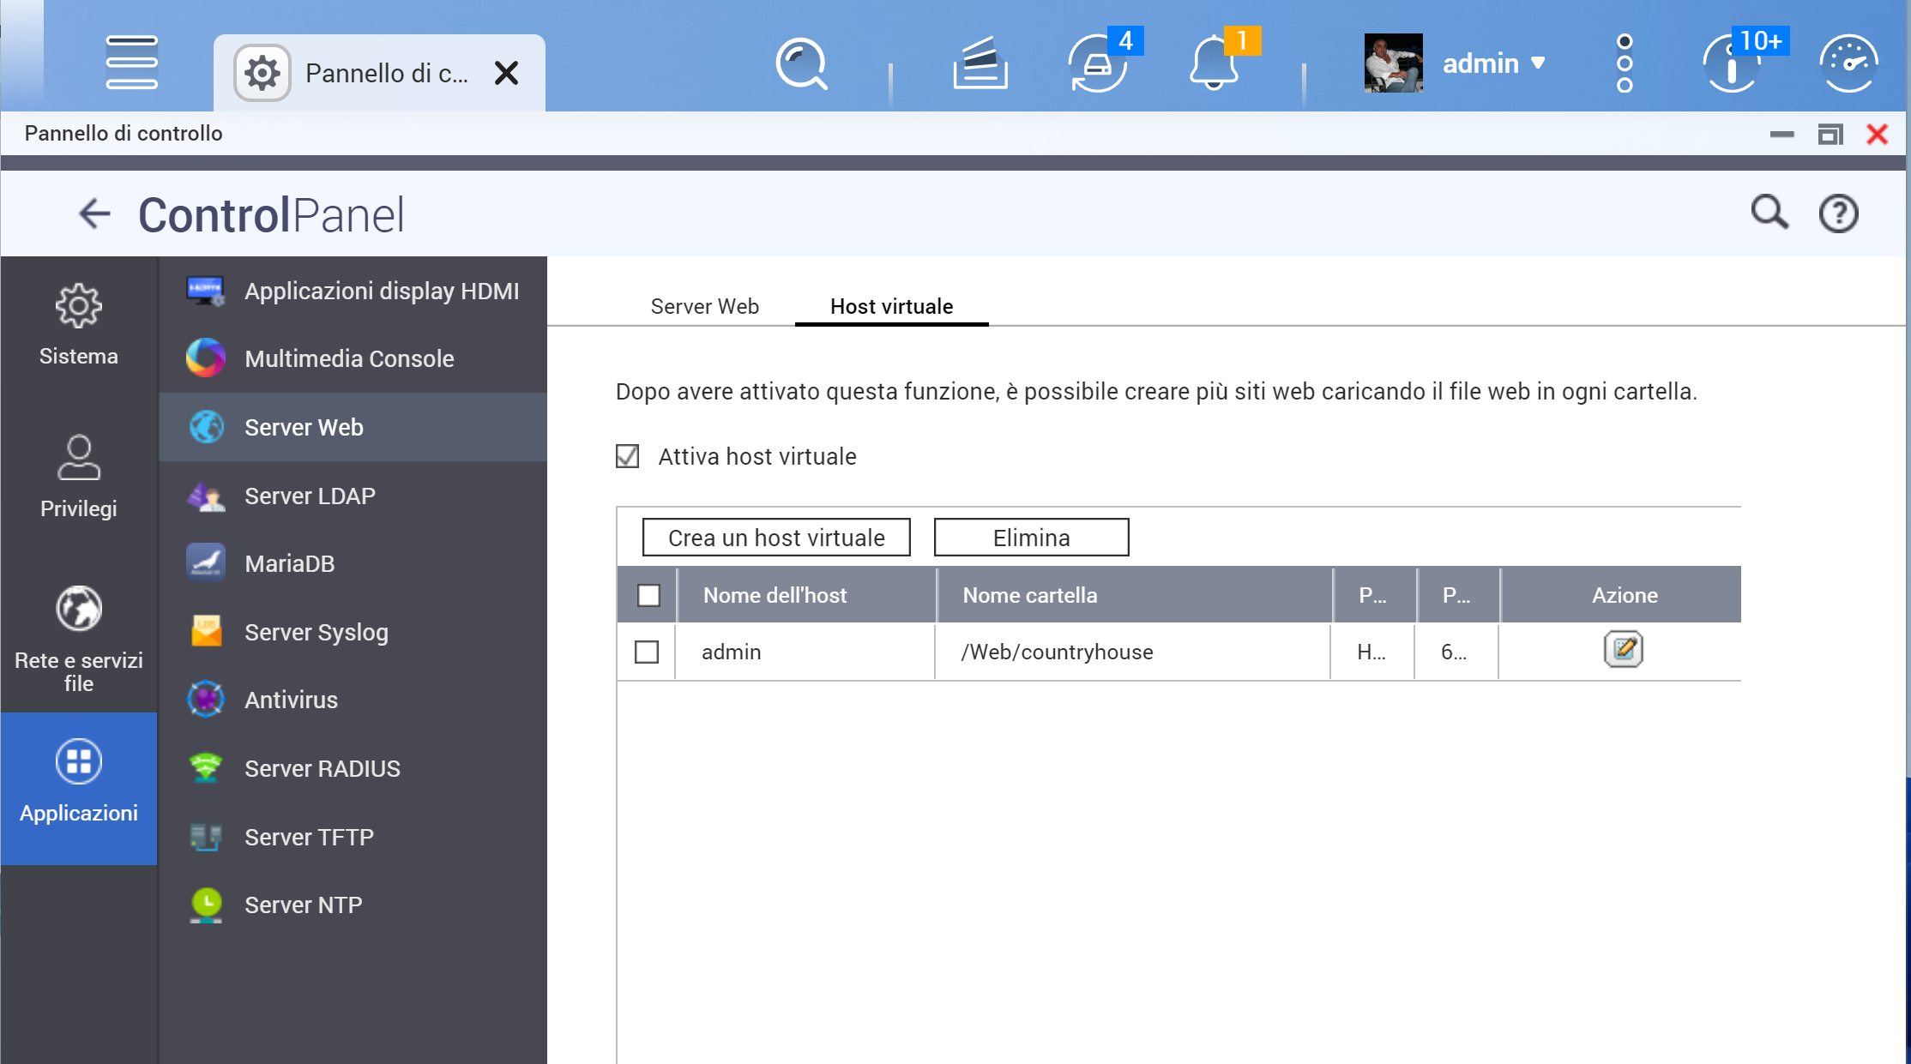Click the Elimina button
1911x1064 pixels.
point(1031,538)
